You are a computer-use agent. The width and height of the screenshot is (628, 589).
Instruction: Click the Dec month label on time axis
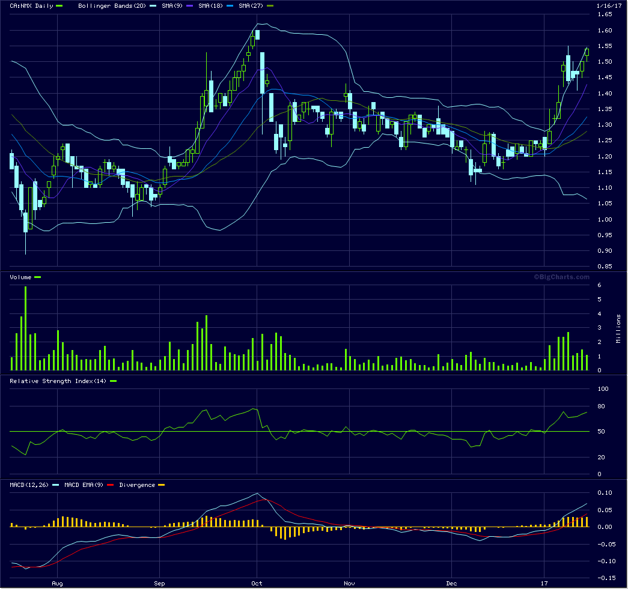point(451,583)
